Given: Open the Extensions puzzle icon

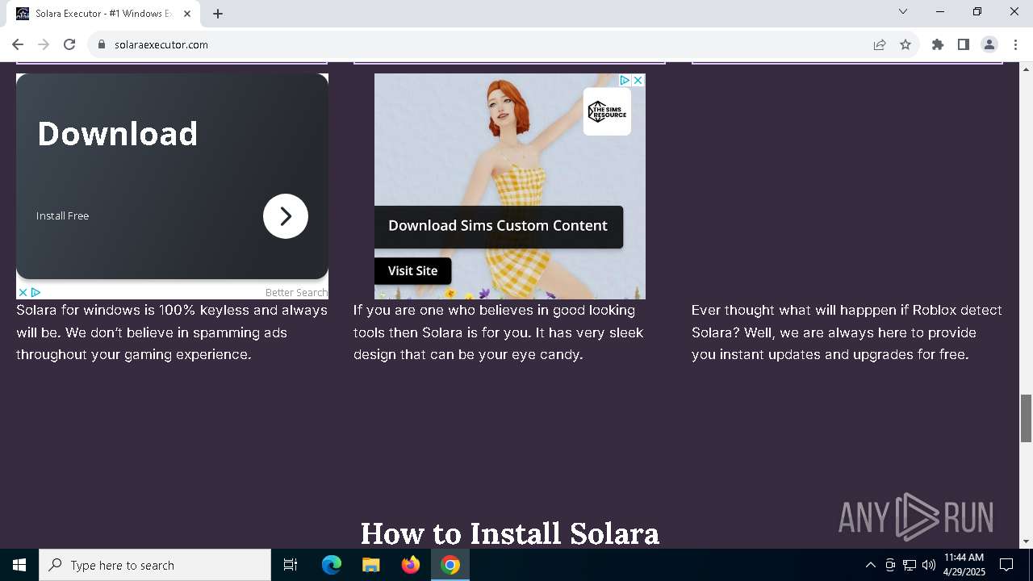Looking at the screenshot, I should (938, 44).
